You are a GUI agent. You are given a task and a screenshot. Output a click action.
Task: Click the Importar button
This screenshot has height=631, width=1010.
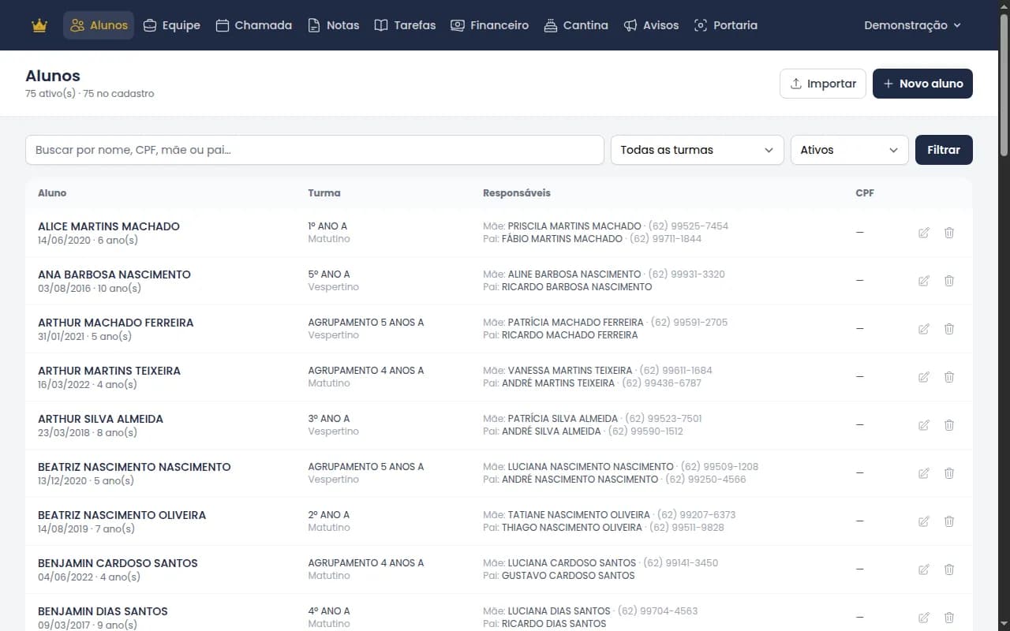tap(823, 84)
